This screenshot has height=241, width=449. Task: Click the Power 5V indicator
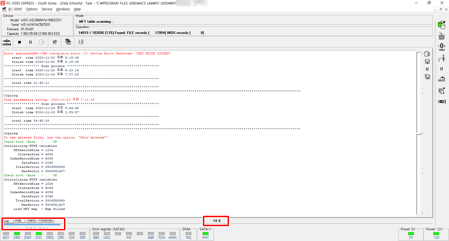click(x=411, y=234)
